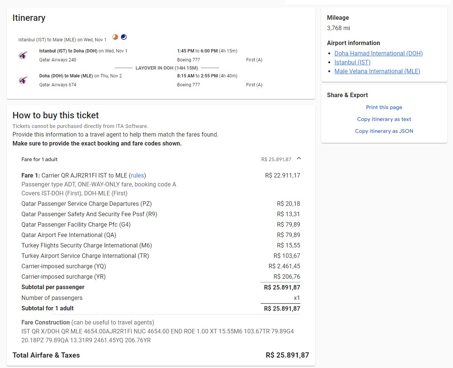Image resolution: width=453 pixels, height=368 pixels.
Task: Open Istanbul (IST) airport information link
Action: [x=352, y=62]
